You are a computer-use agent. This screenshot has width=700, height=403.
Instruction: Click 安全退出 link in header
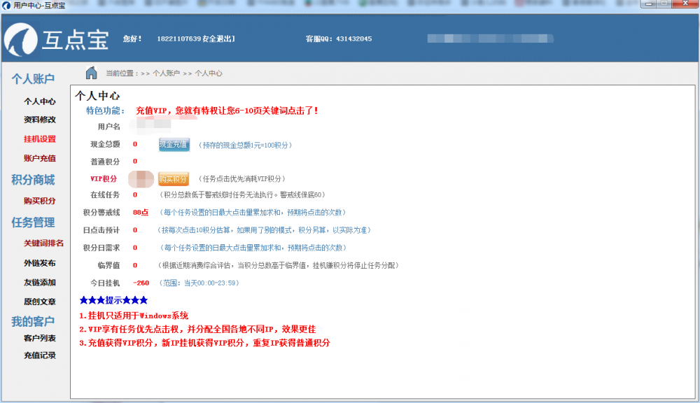(x=218, y=38)
